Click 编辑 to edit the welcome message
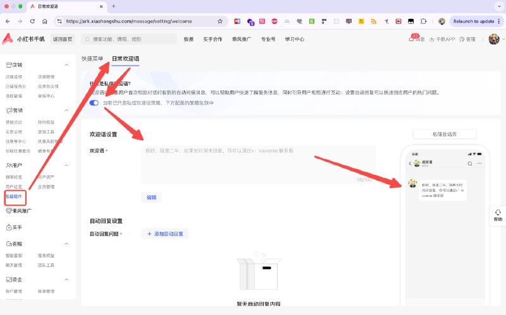The image size is (506, 315). [x=151, y=198]
